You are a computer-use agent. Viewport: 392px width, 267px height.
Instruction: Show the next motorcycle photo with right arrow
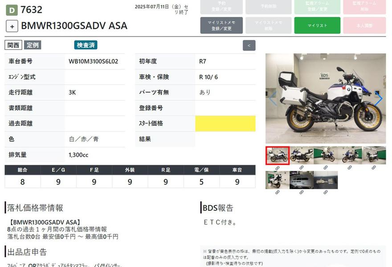[378, 99]
